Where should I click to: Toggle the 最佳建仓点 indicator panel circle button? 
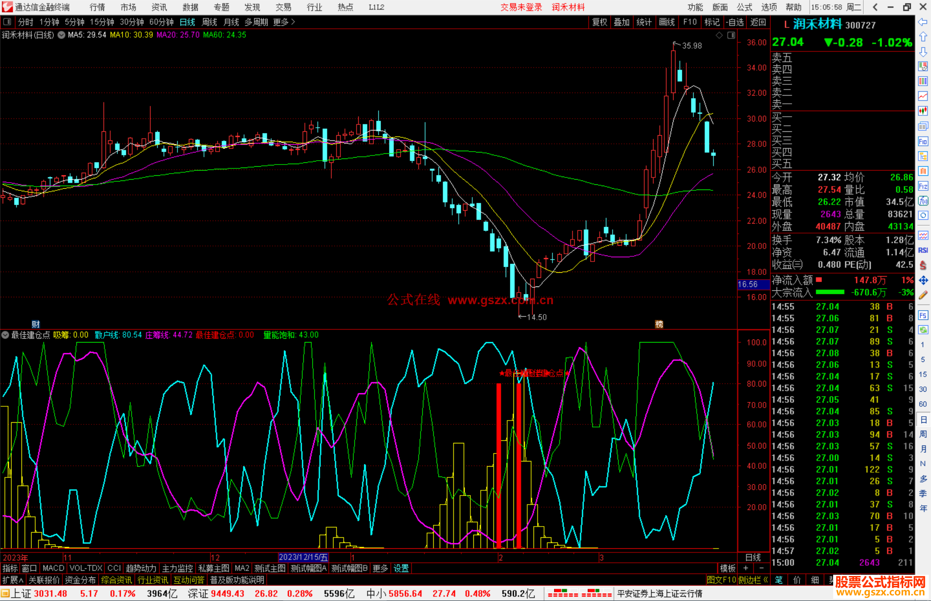pyautogui.click(x=5, y=335)
